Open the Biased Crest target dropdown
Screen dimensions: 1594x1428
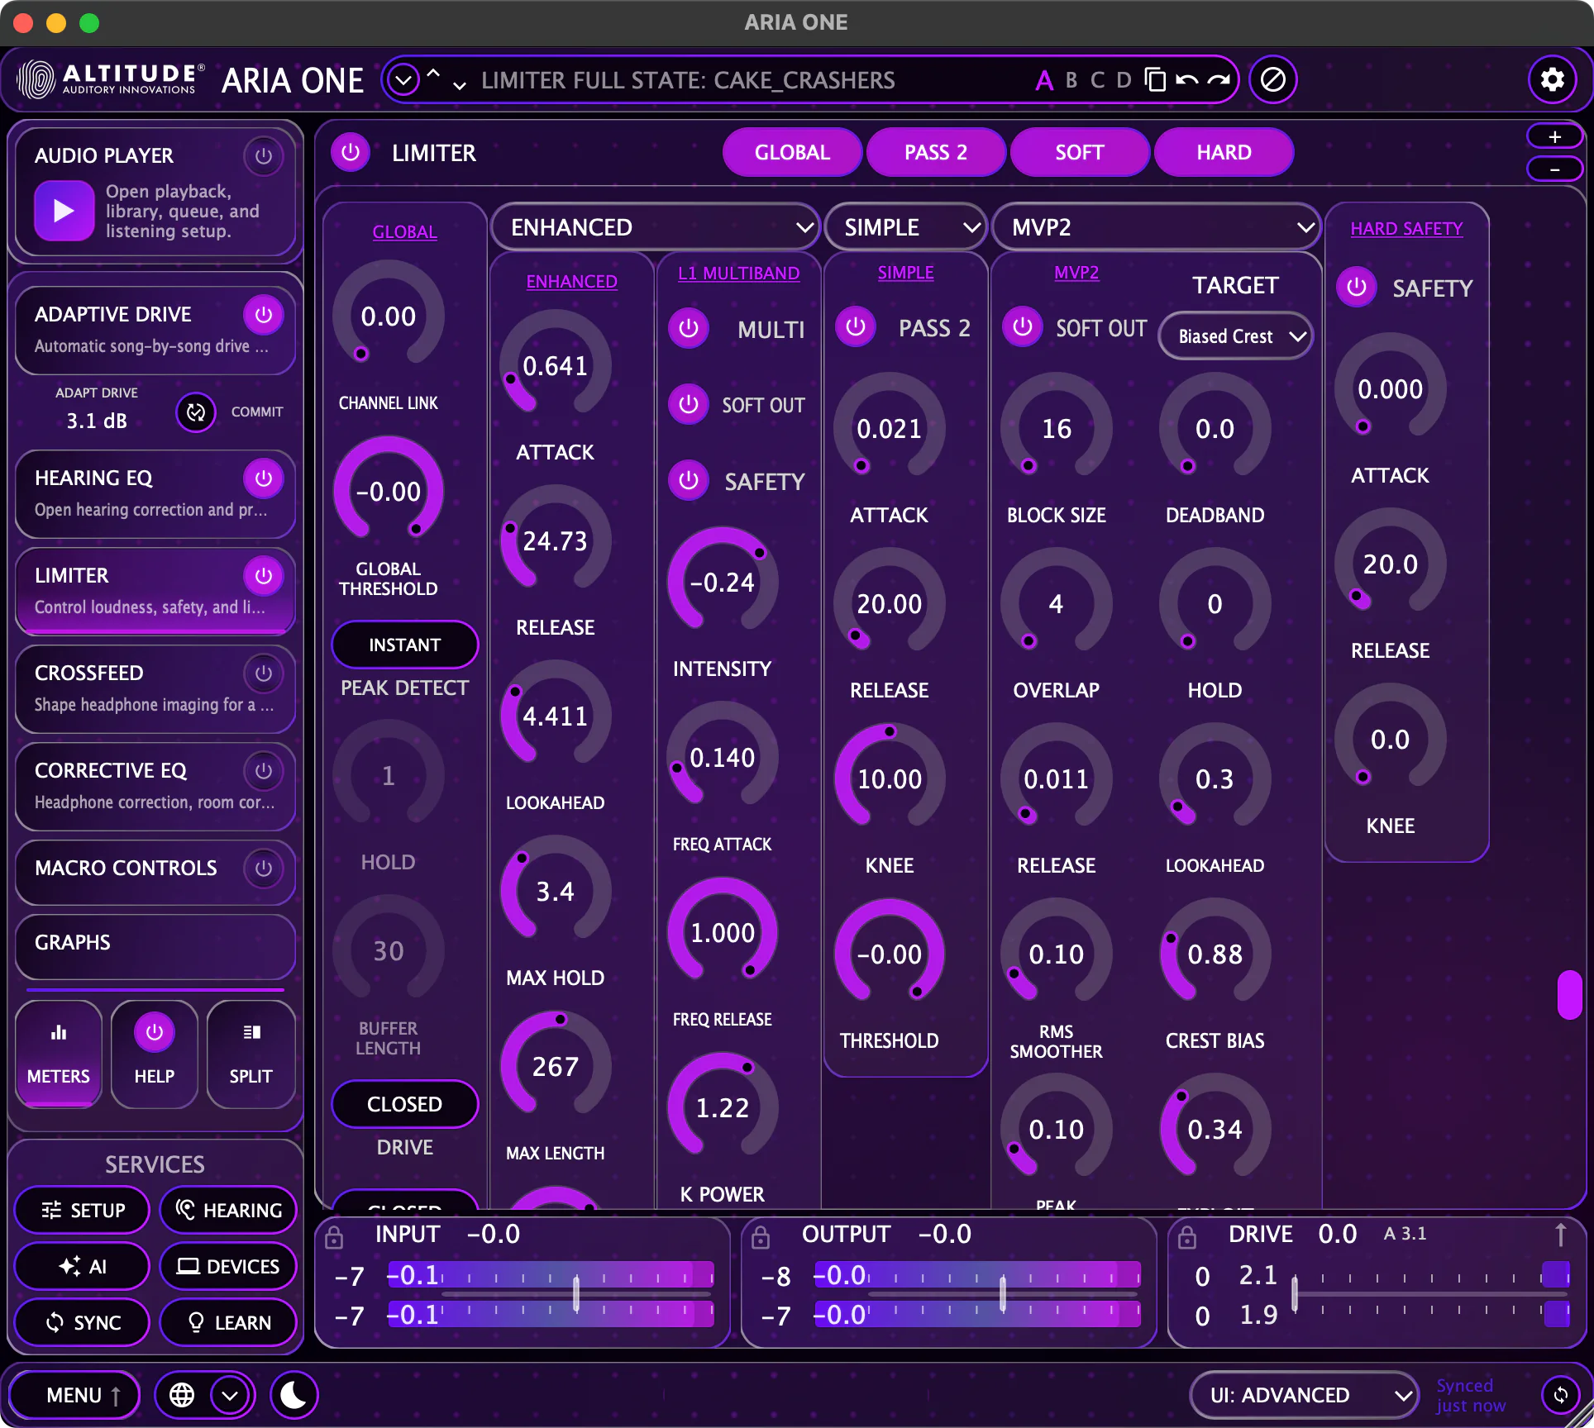[1236, 336]
